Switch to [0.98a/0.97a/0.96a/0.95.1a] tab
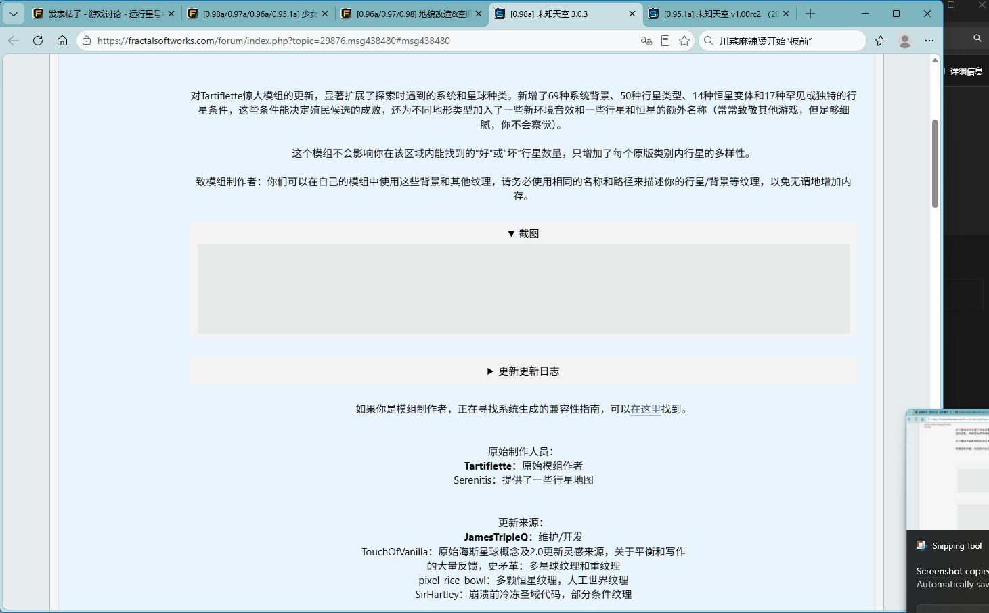The width and height of the screenshot is (989, 613). (258, 14)
